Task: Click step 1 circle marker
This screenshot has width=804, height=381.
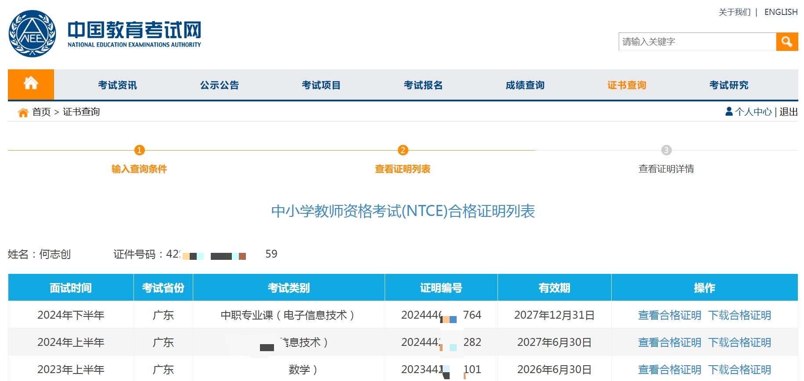Action: (x=139, y=151)
